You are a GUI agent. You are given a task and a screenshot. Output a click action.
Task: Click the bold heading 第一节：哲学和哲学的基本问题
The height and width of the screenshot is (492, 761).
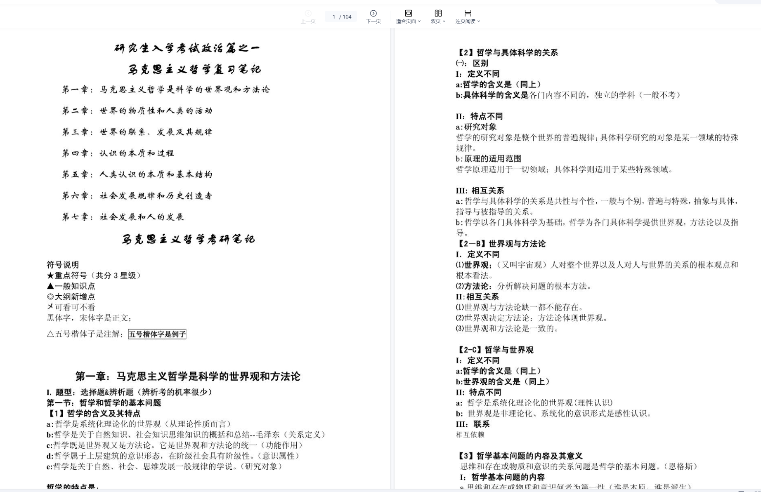(x=104, y=403)
